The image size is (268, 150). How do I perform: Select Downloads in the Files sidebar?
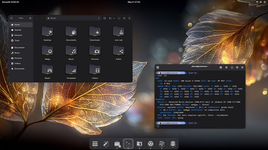[21, 69]
